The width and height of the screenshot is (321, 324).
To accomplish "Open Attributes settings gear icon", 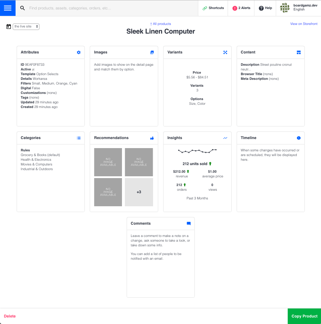I will tap(79, 52).
